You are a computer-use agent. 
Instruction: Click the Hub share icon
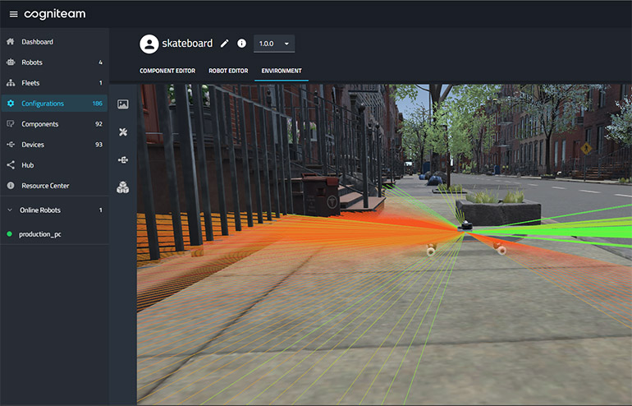point(11,165)
